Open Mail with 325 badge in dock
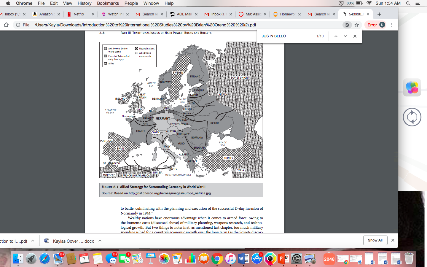This screenshot has height=267, width=427. tap(58, 259)
